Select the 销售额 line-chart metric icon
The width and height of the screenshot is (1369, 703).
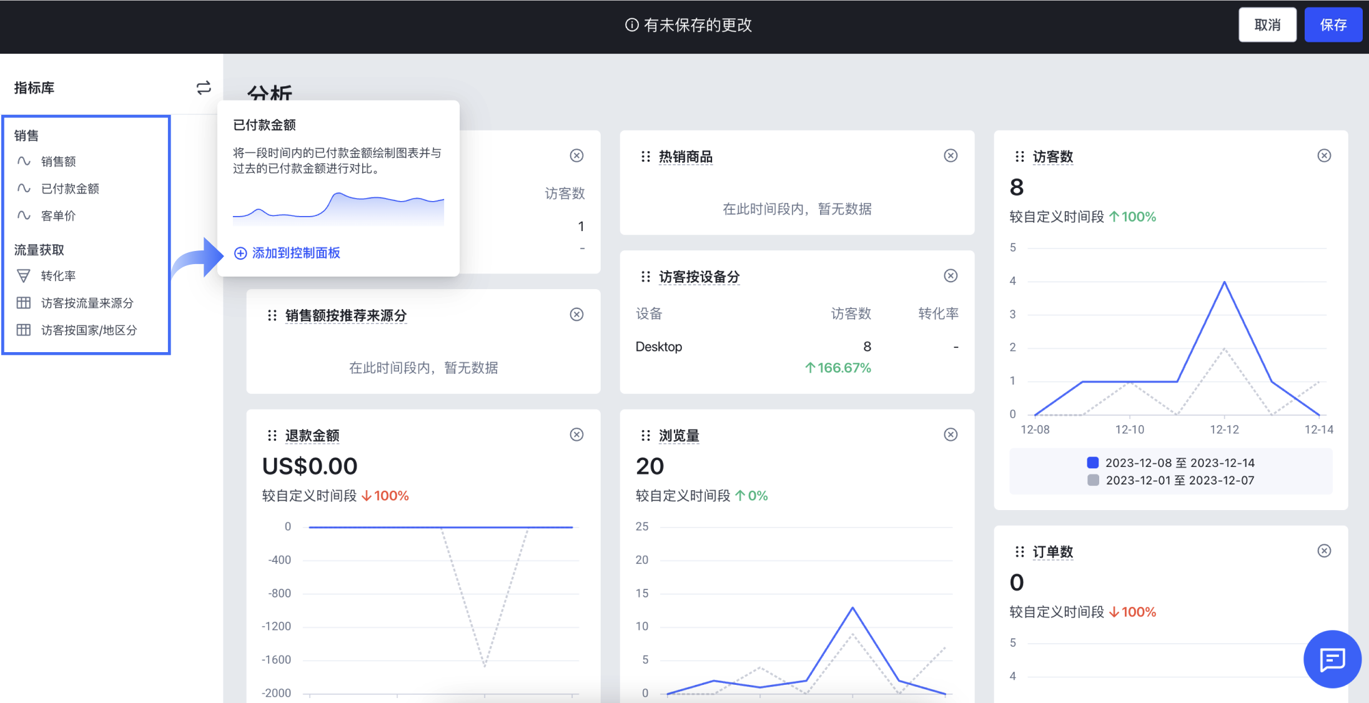[x=23, y=161]
